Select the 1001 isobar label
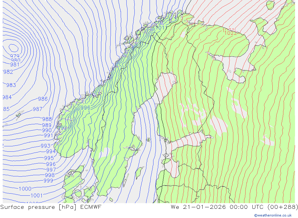 [36, 195]
